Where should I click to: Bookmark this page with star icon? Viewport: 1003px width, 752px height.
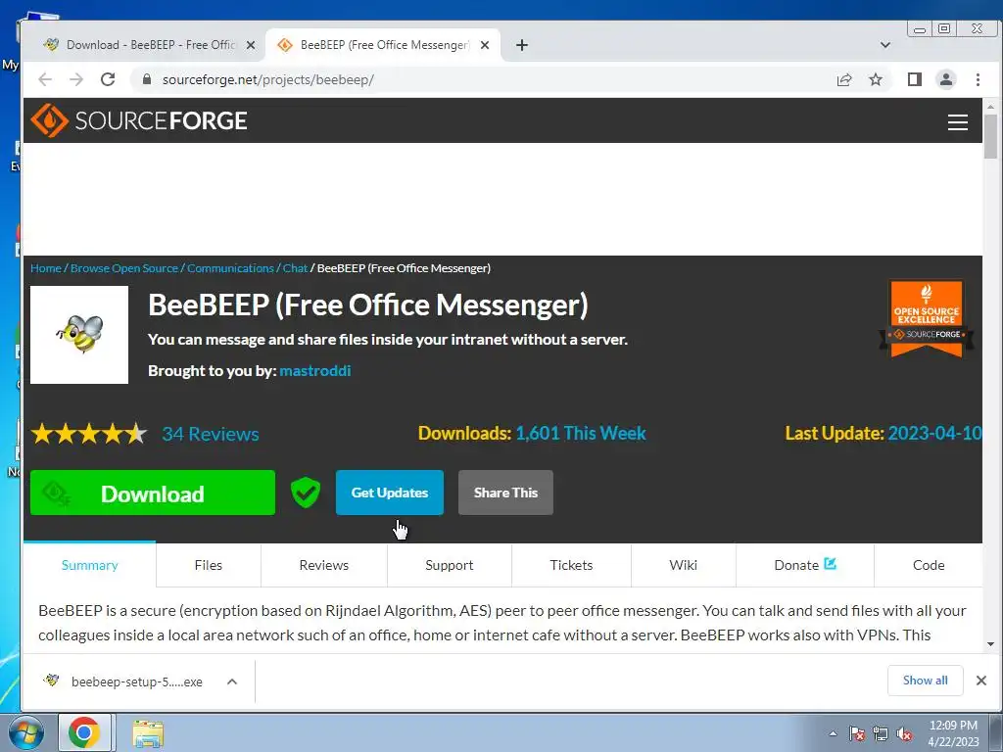[x=876, y=79]
